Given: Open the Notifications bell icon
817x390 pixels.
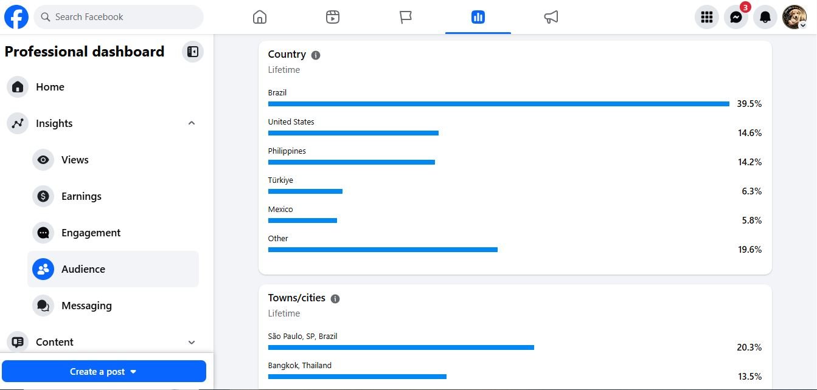Looking at the screenshot, I should [765, 17].
